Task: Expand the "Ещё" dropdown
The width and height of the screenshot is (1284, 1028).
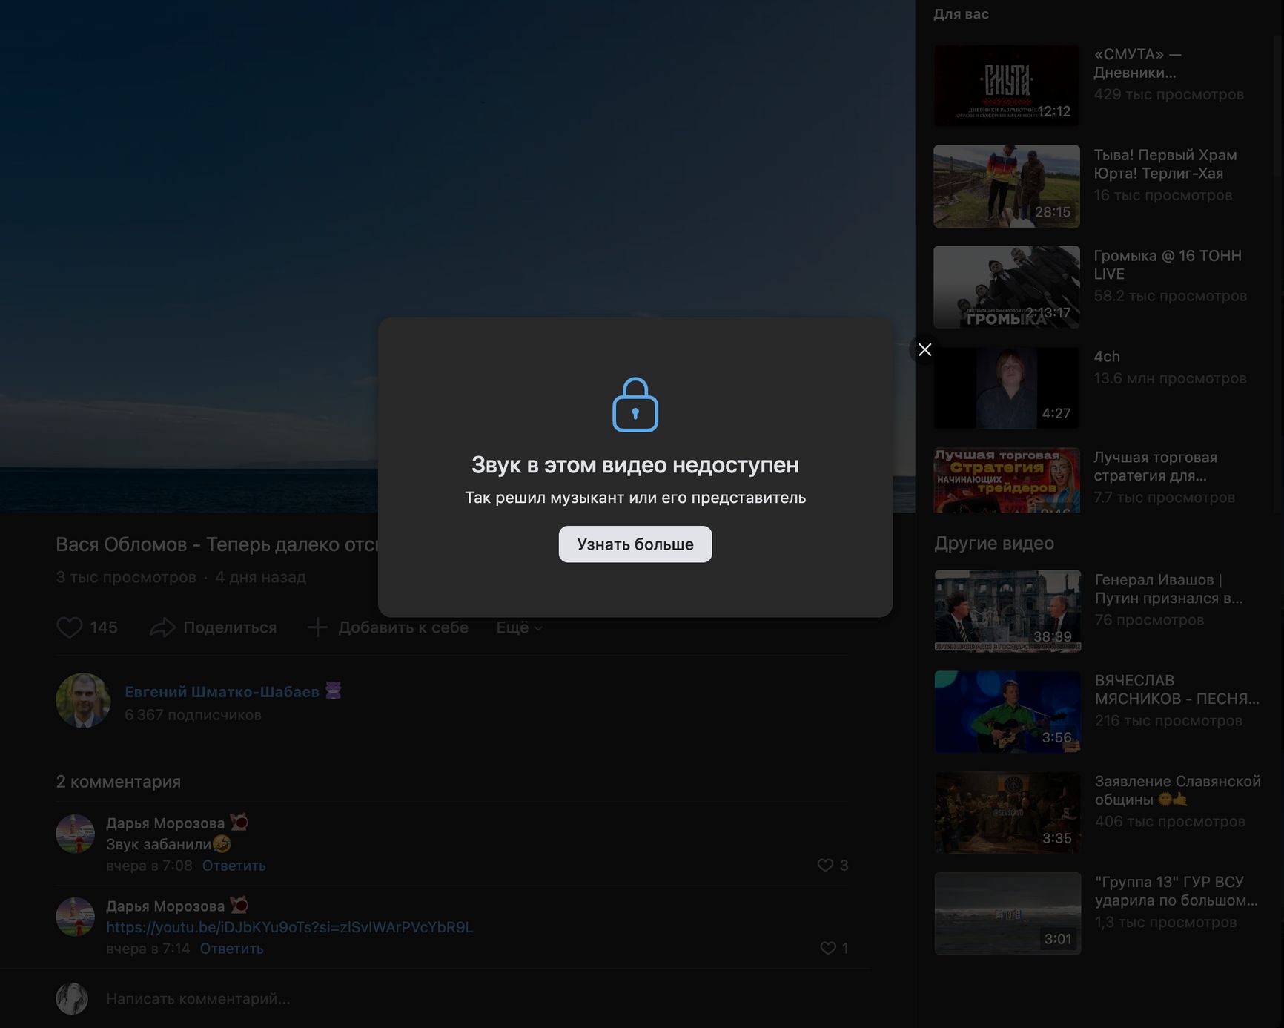Action: click(x=519, y=627)
